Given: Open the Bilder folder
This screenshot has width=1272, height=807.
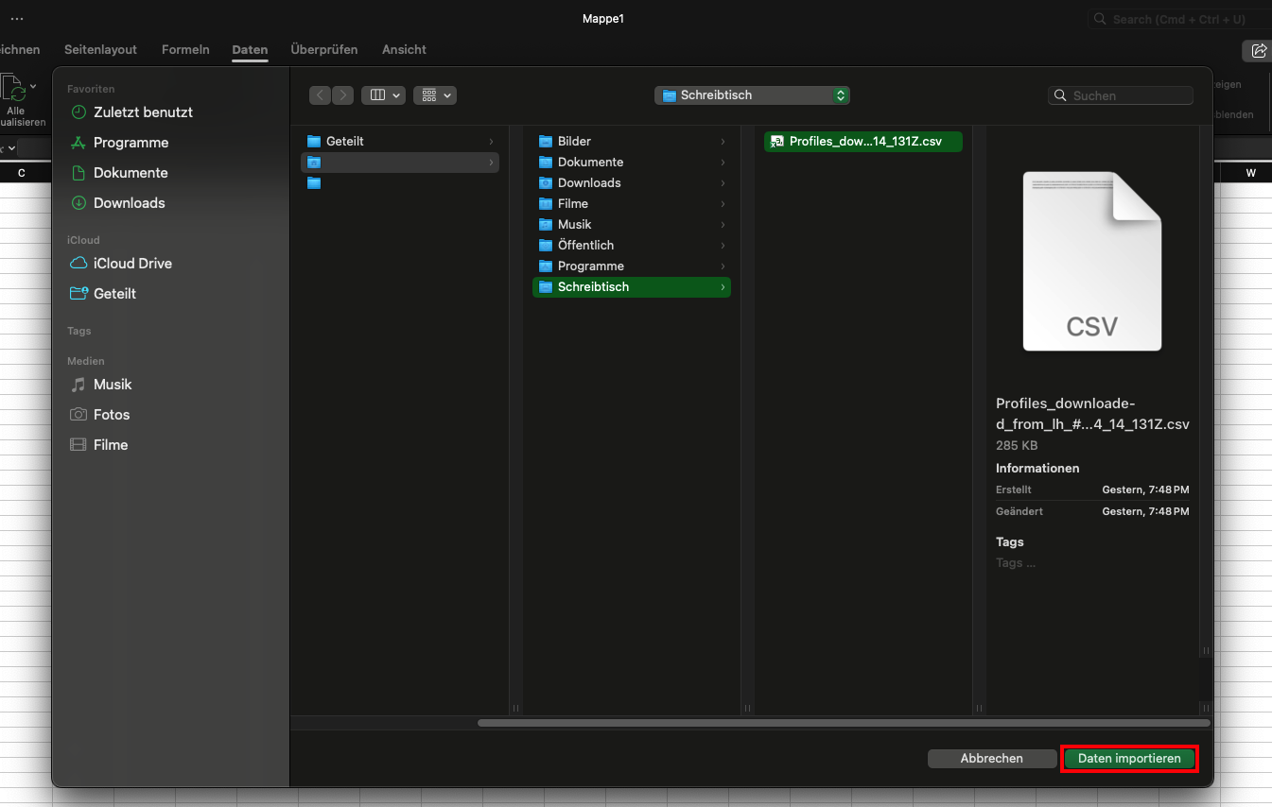Looking at the screenshot, I should coord(574,142).
